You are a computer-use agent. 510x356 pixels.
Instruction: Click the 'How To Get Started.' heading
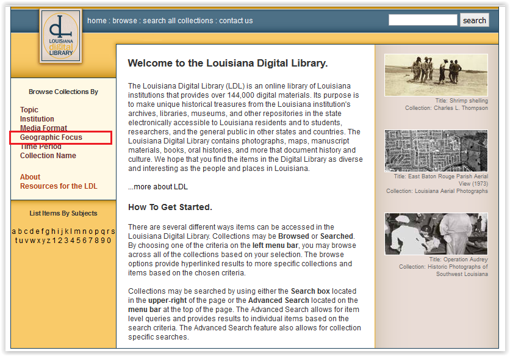click(x=170, y=207)
